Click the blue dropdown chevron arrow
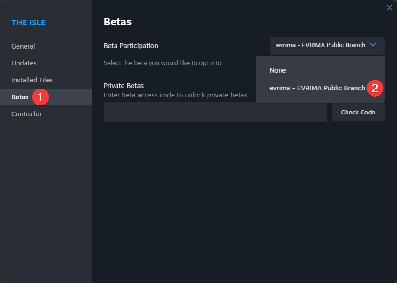 373,45
